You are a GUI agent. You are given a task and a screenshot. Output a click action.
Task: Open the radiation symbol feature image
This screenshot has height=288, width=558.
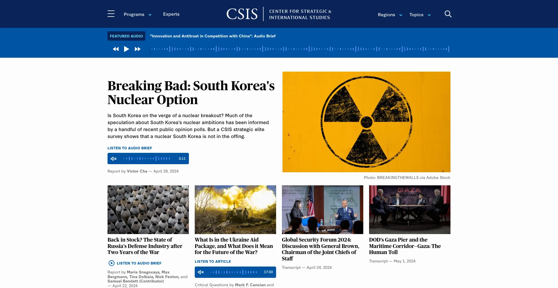point(366,122)
